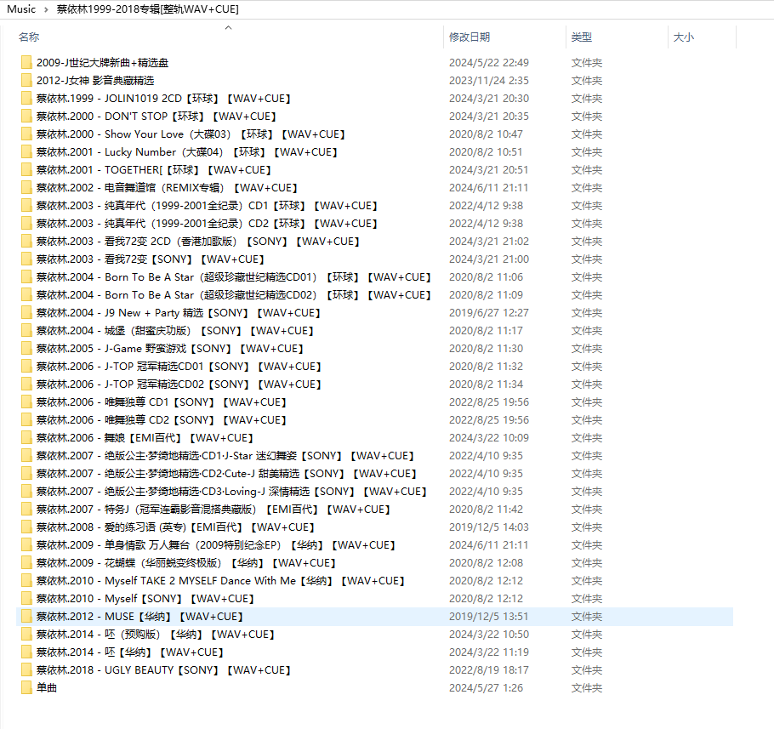Select folder icon of 纯真年代 CD1
Viewport: 774px width, 729px height.
pyautogui.click(x=26, y=205)
